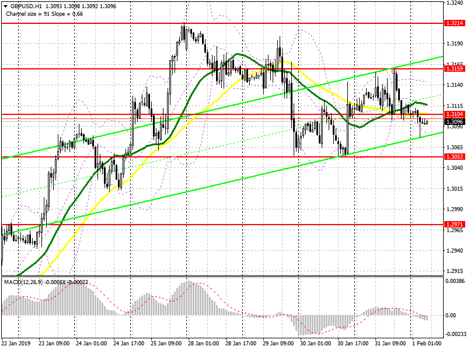Click the 1.3065 price axis value
Image resolution: width=467 pixels, height=350 pixels.
(x=455, y=148)
